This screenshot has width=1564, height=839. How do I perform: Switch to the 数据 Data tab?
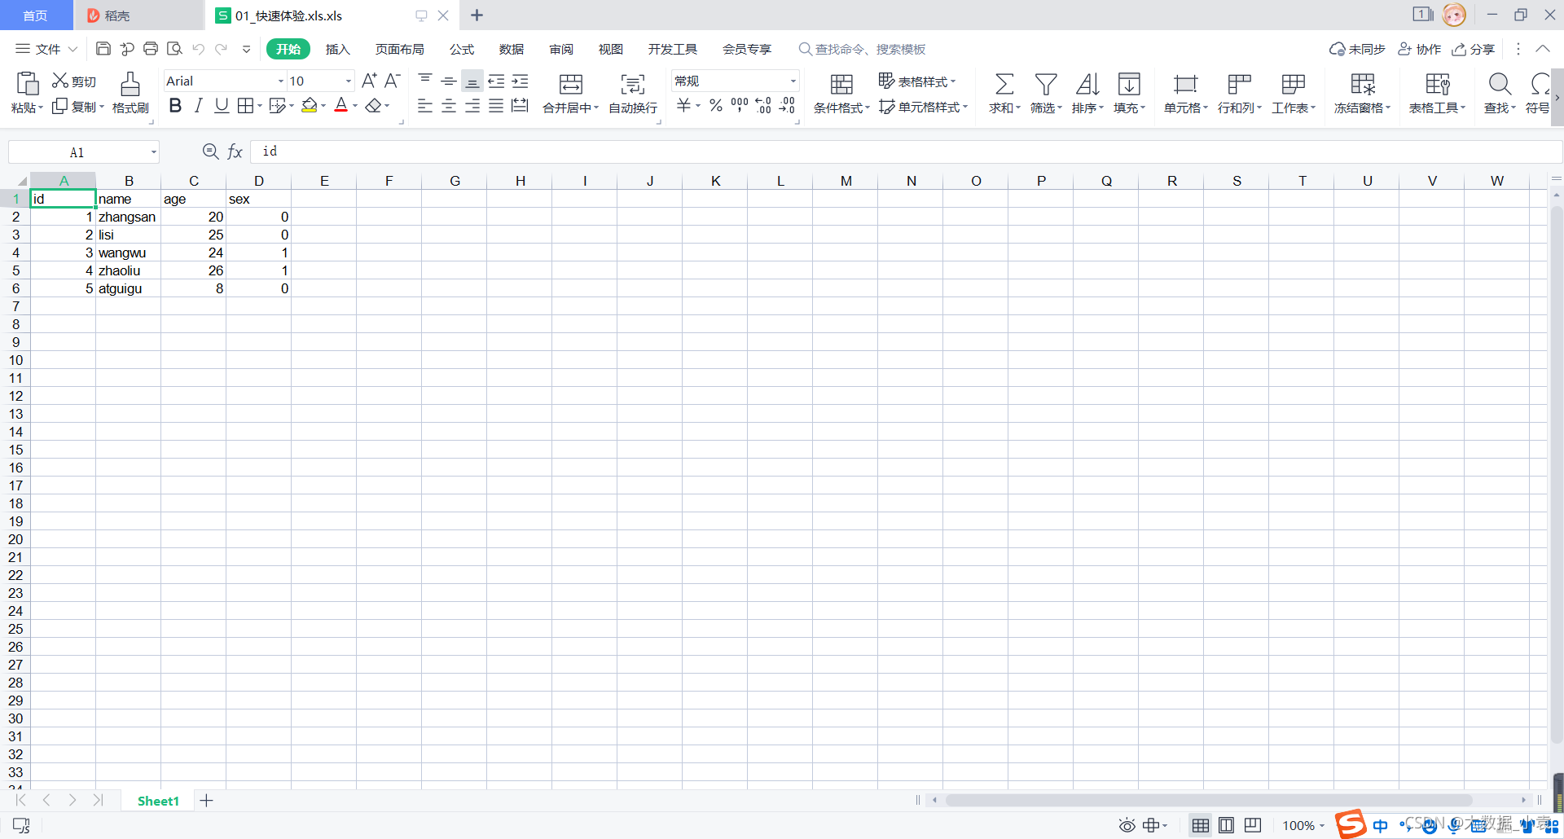(x=512, y=49)
